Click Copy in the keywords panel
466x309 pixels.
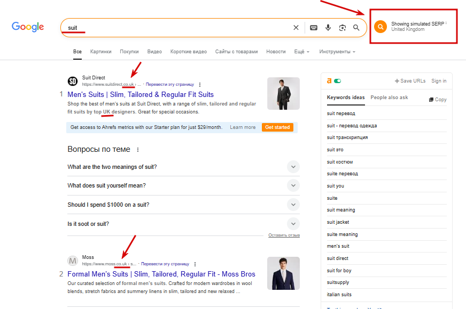(438, 100)
